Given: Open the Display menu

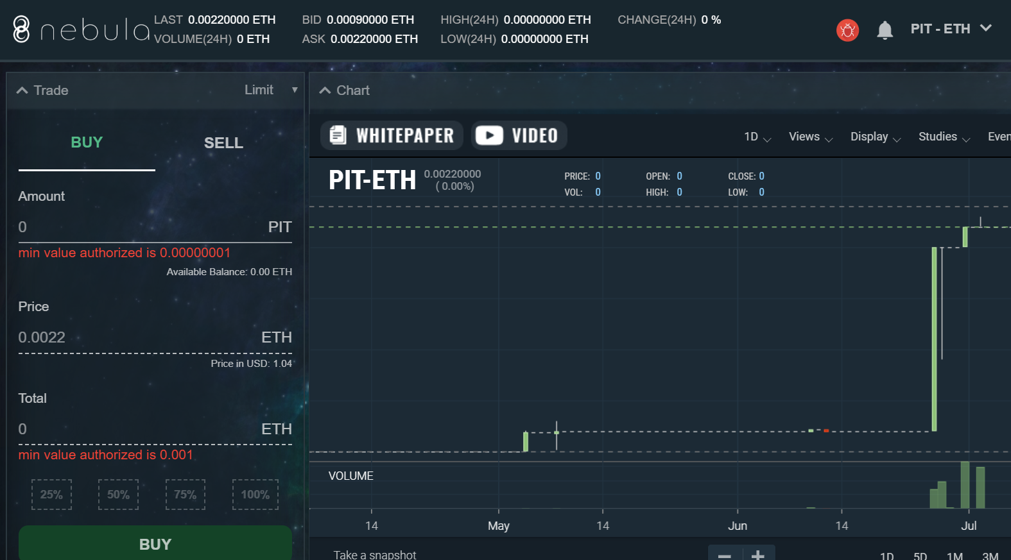Looking at the screenshot, I should click(x=876, y=137).
